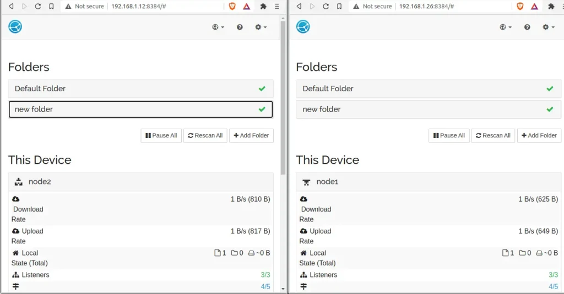Click download rate 1 B/s (625 B)
564x294 pixels.
[x=538, y=199]
